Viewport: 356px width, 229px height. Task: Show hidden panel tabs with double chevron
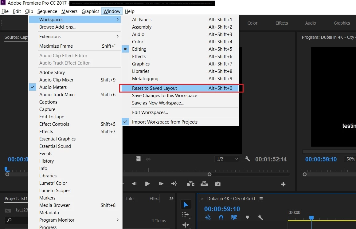click(171, 198)
